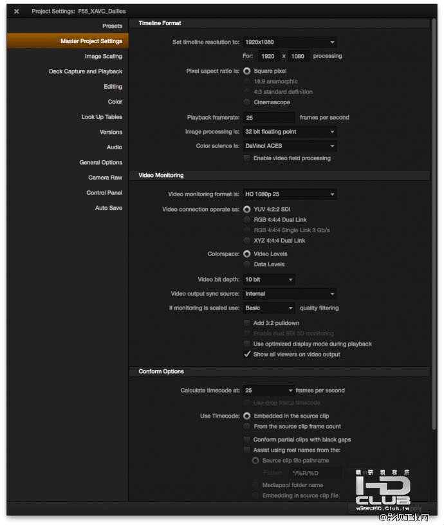Image resolution: width=444 pixels, height=525 pixels.
Task: Click the width field showing 1920
Action: (268, 56)
